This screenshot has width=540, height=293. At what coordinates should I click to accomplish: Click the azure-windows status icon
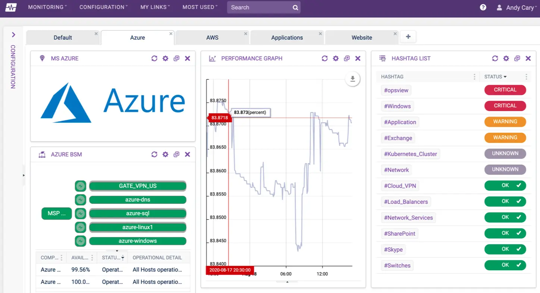(x=81, y=241)
